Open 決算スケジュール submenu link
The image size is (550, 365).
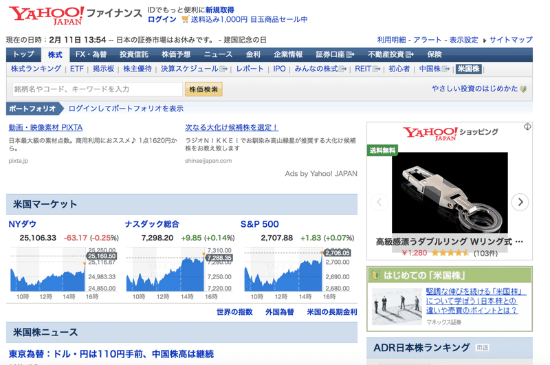(x=194, y=69)
